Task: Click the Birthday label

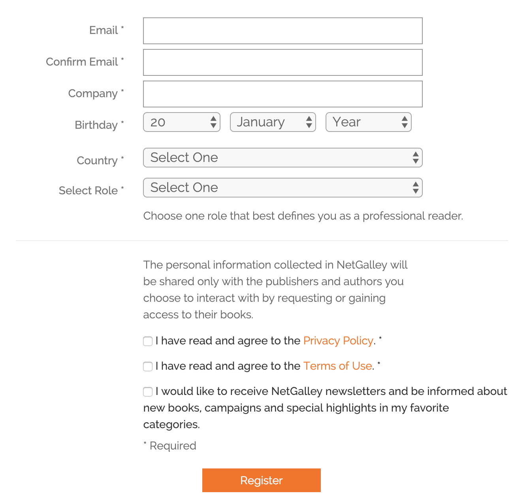Action: [96, 125]
